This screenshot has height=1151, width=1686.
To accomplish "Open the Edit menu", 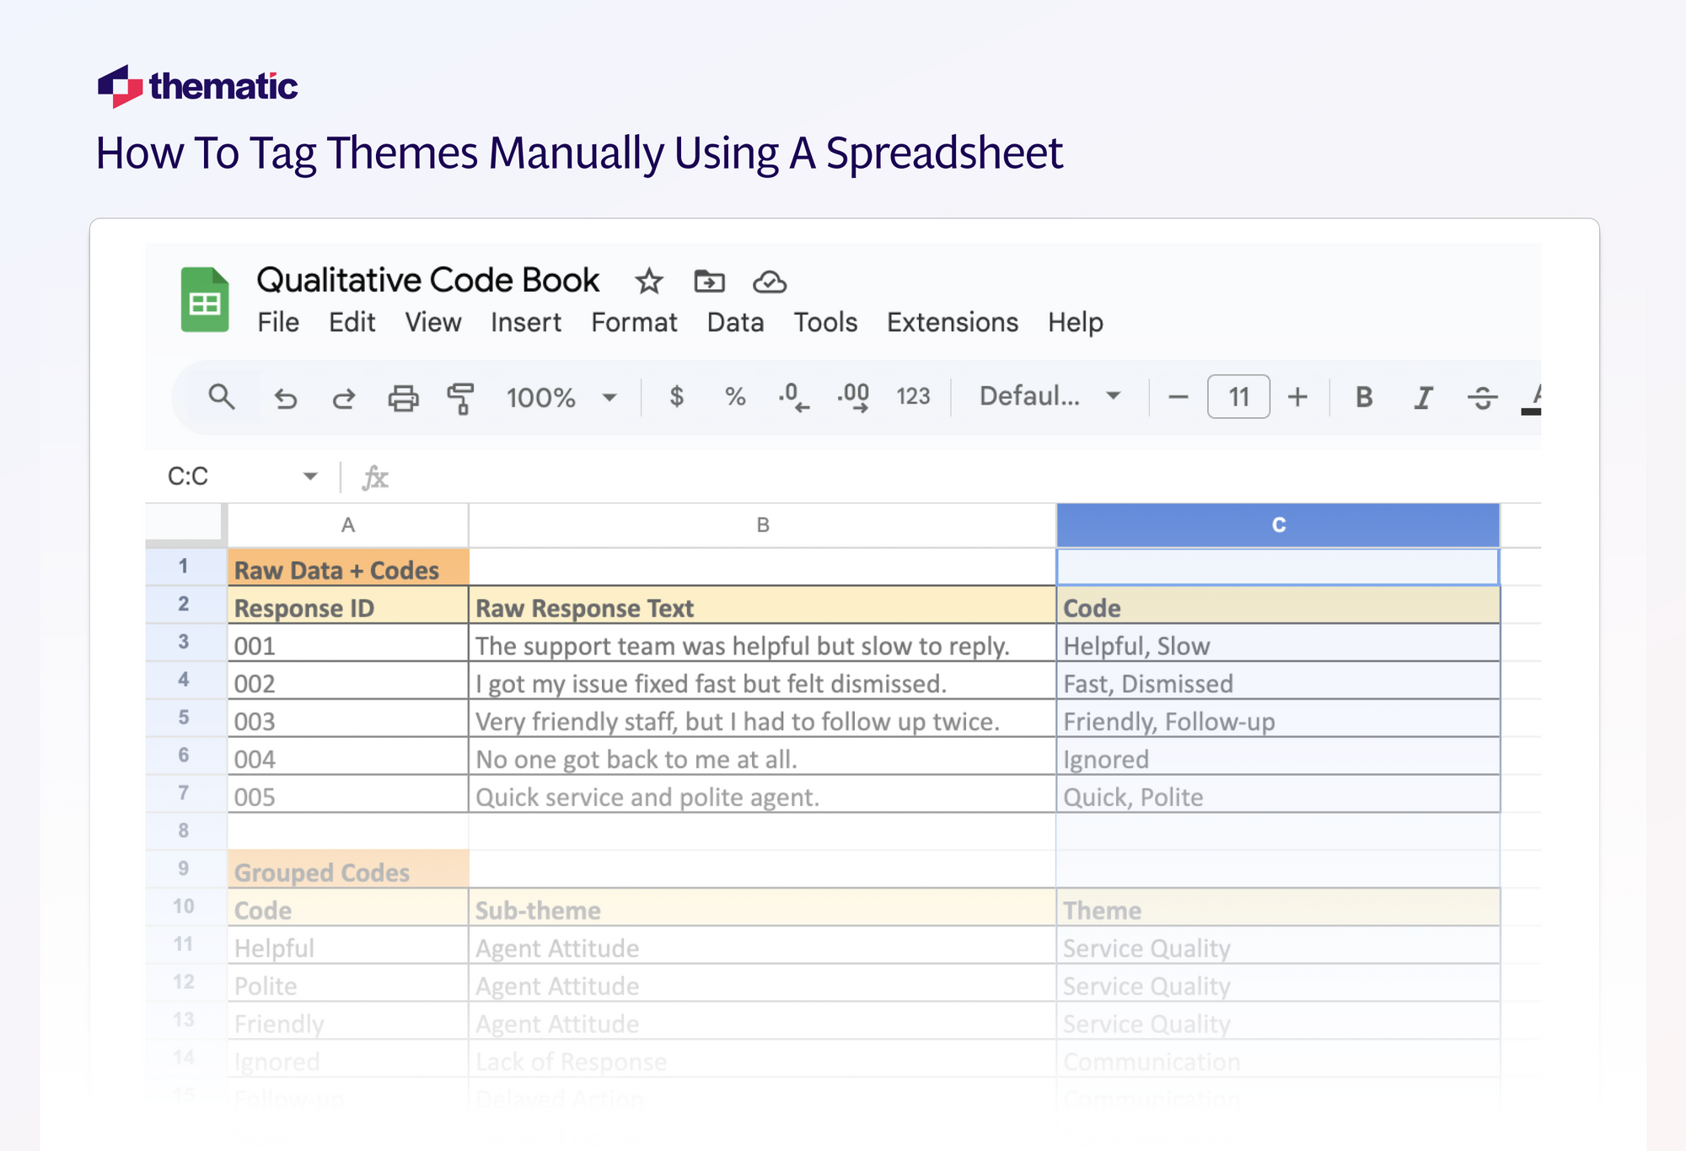I will (352, 322).
